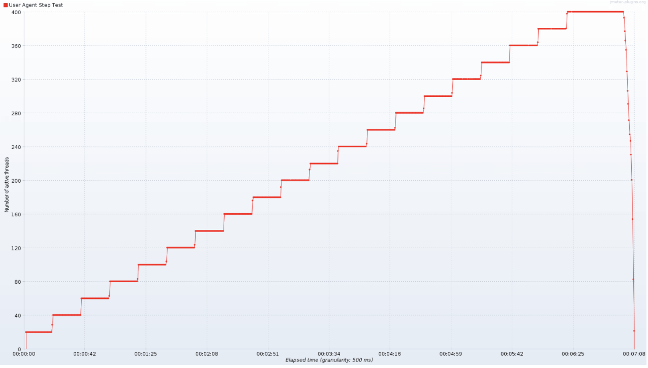Click the 100 threads step segment
This screenshot has width=648, height=368.
[151, 264]
